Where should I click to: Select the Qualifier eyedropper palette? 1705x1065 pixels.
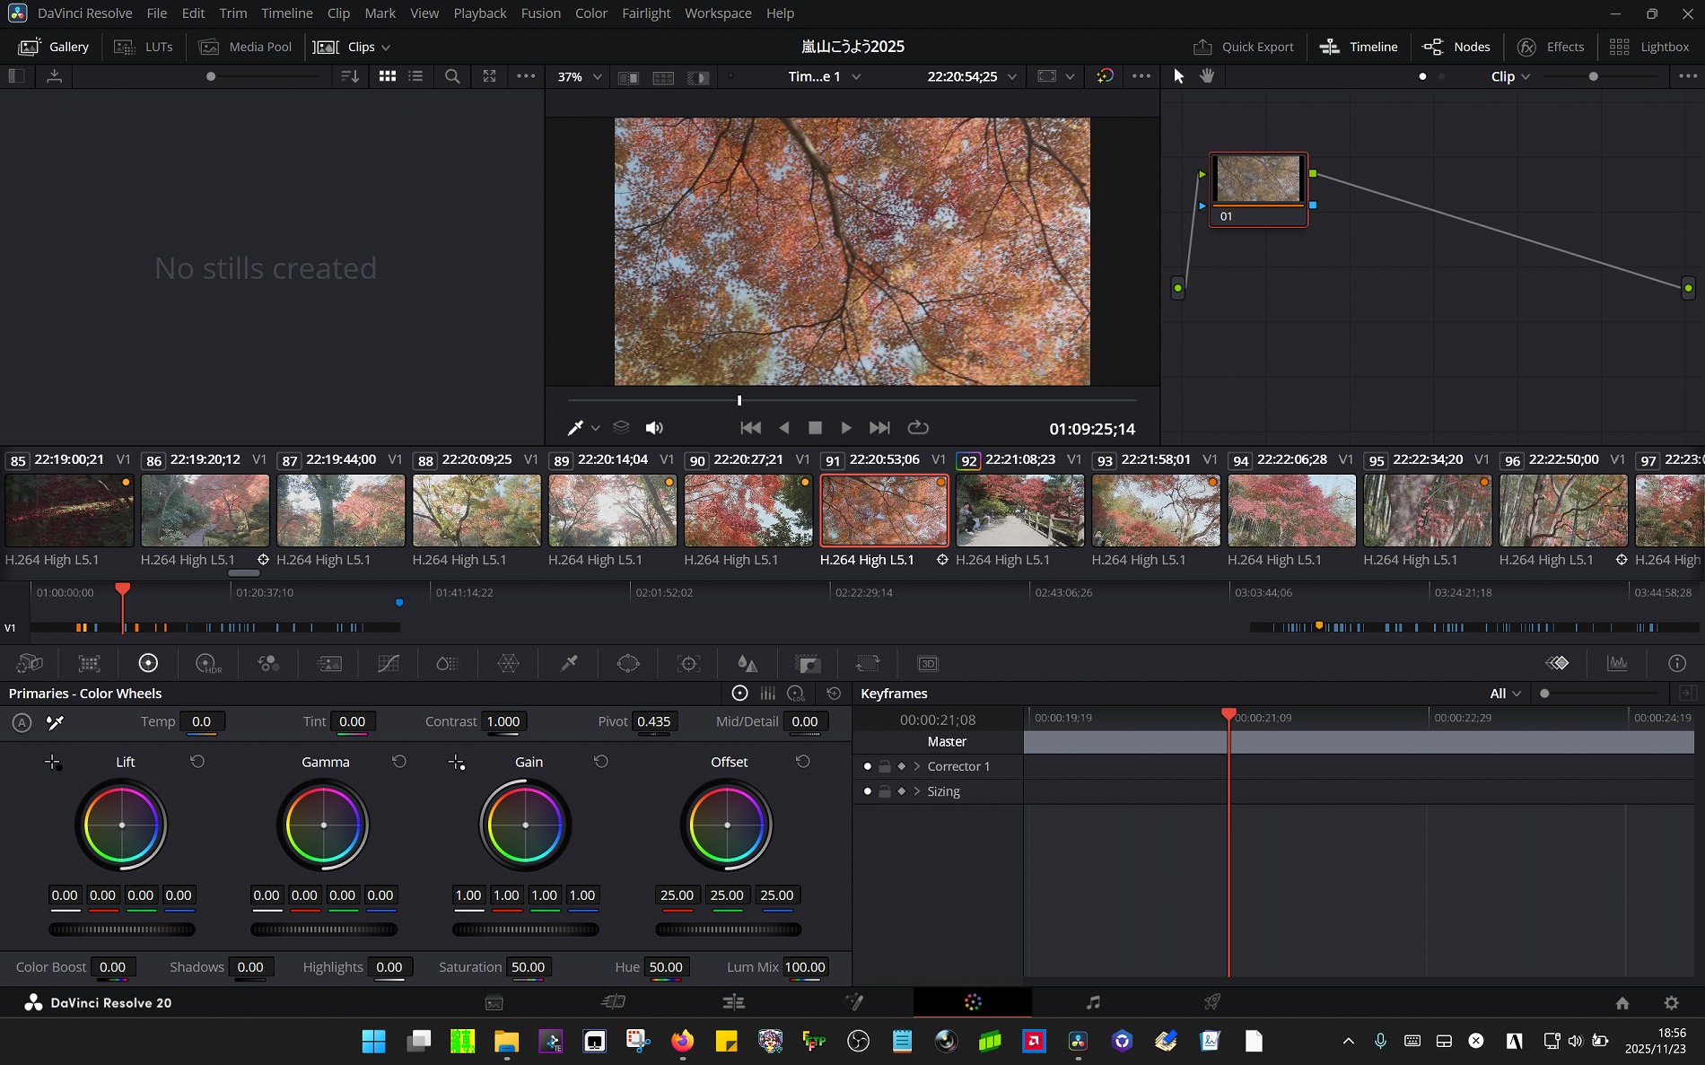(569, 664)
